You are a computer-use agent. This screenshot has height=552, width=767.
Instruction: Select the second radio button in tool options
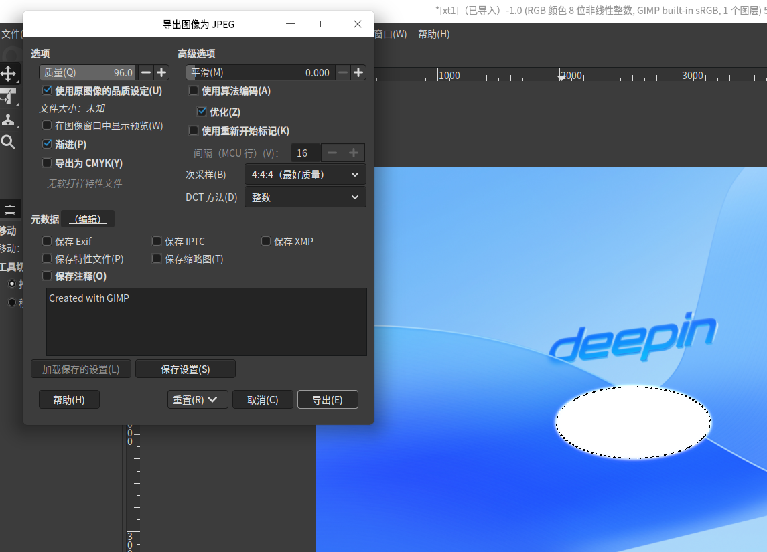tap(12, 302)
